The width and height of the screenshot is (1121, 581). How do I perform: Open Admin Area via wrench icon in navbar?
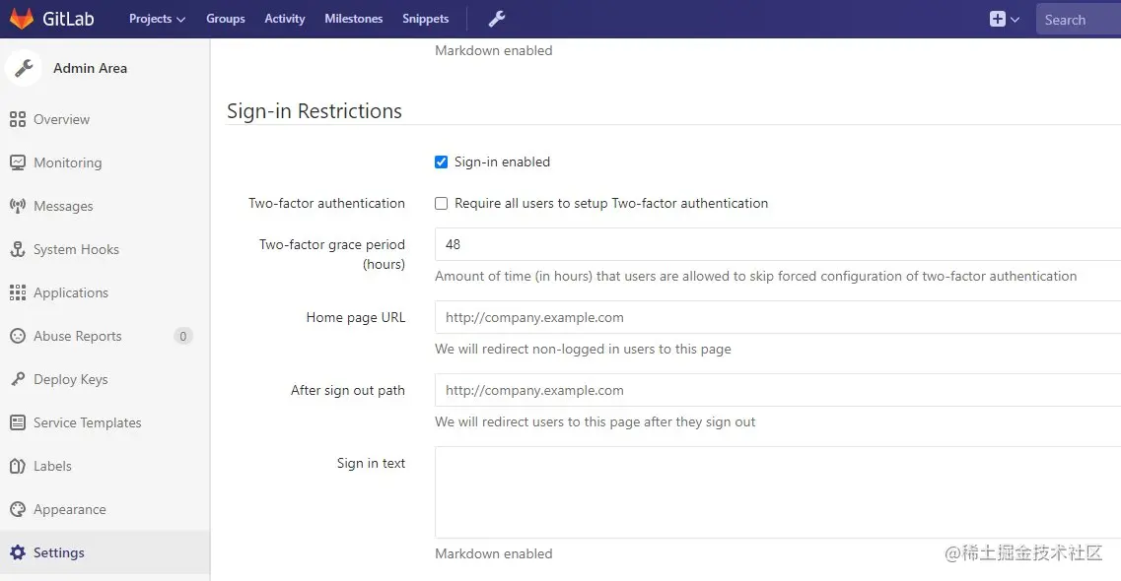pyautogui.click(x=497, y=19)
